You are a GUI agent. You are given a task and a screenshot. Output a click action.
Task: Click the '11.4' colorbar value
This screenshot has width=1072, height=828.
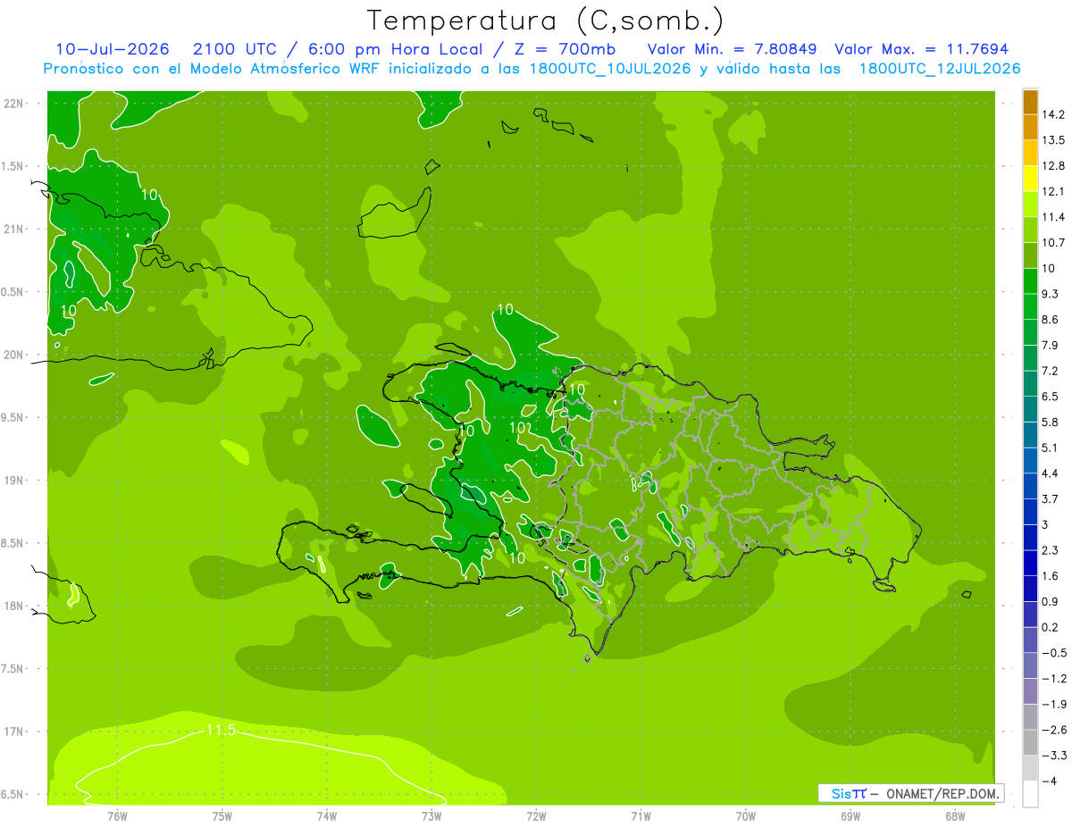click(1054, 217)
